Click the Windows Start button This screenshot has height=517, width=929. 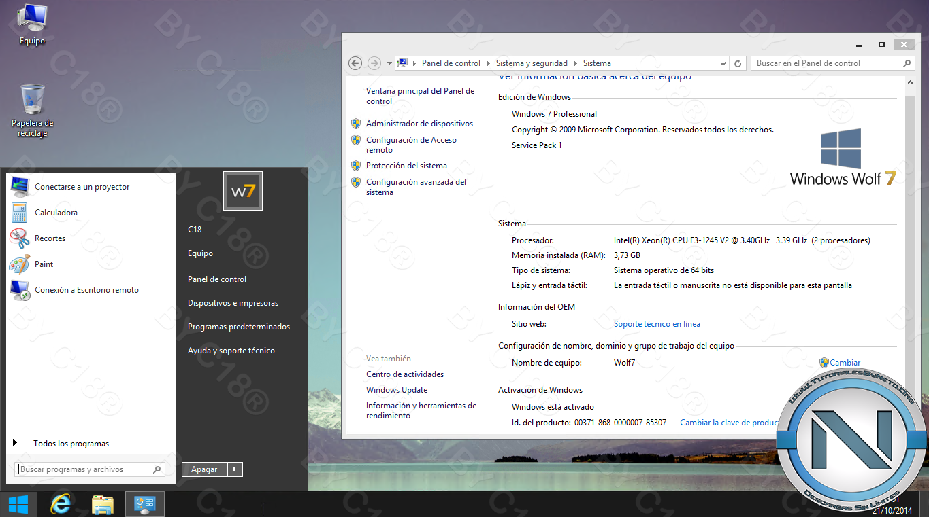(x=18, y=504)
